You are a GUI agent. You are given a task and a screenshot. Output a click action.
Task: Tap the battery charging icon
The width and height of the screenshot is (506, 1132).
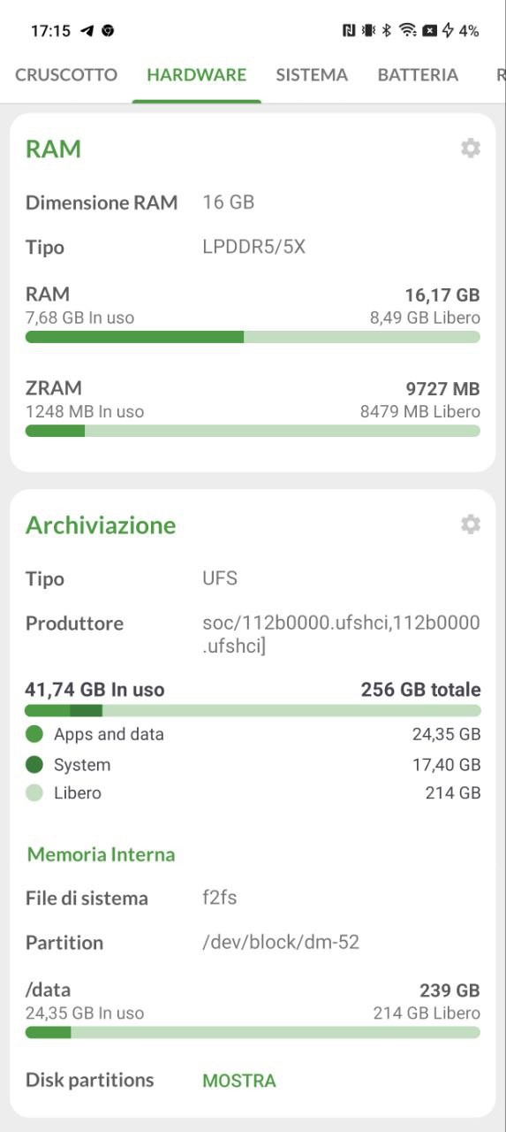click(x=448, y=31)
